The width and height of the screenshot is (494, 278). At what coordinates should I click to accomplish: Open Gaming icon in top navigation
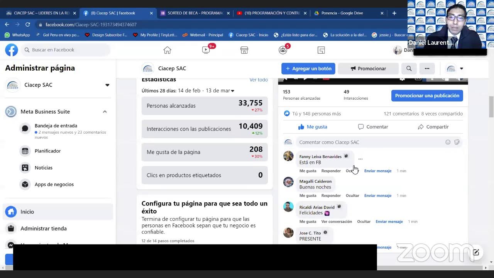[x=321, y=50]
